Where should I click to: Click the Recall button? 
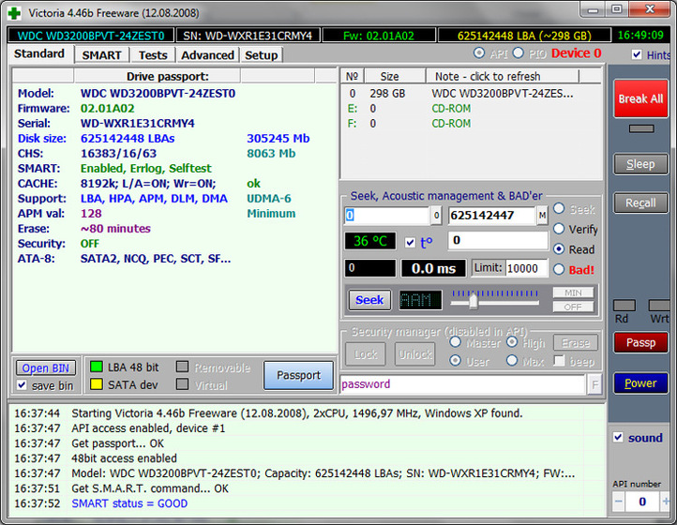click(x=640, y=203)
